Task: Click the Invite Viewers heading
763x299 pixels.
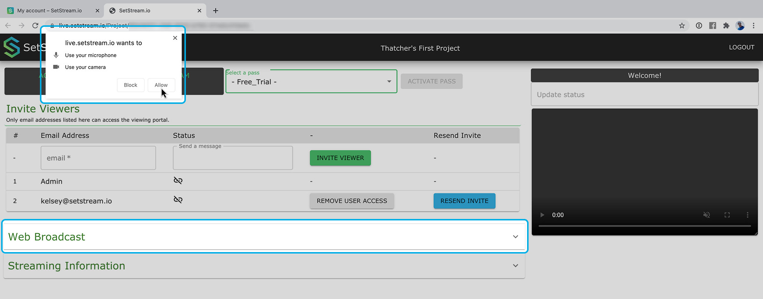Action: tap(43, 109)
